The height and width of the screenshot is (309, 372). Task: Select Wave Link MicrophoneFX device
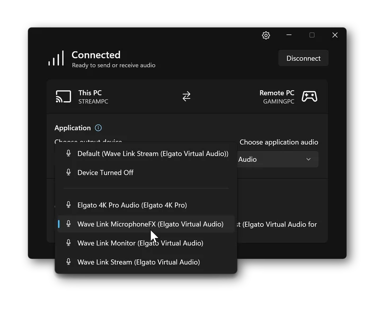tap(146, 224)
